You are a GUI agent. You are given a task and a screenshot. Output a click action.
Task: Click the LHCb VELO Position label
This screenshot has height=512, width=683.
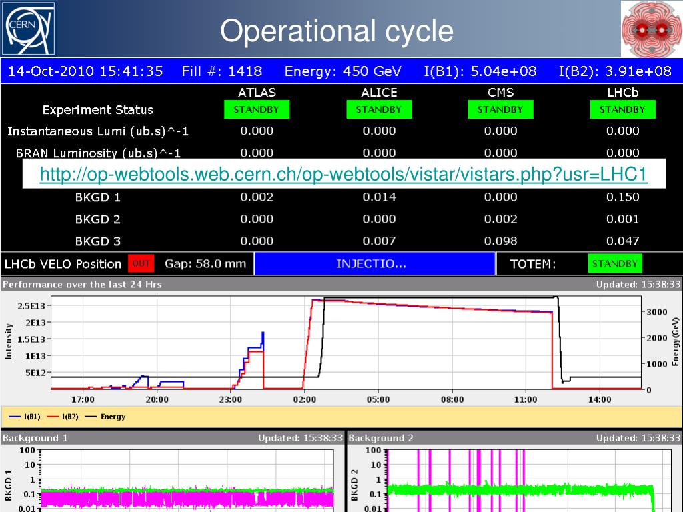(x=63, y=264)
